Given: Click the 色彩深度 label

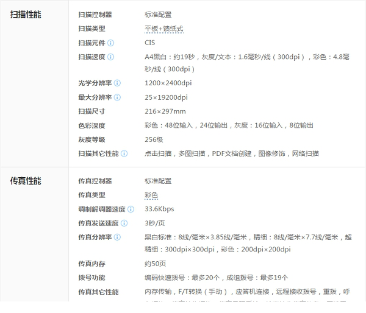Looking at the screenshot, I should click(x=91, y=125).
